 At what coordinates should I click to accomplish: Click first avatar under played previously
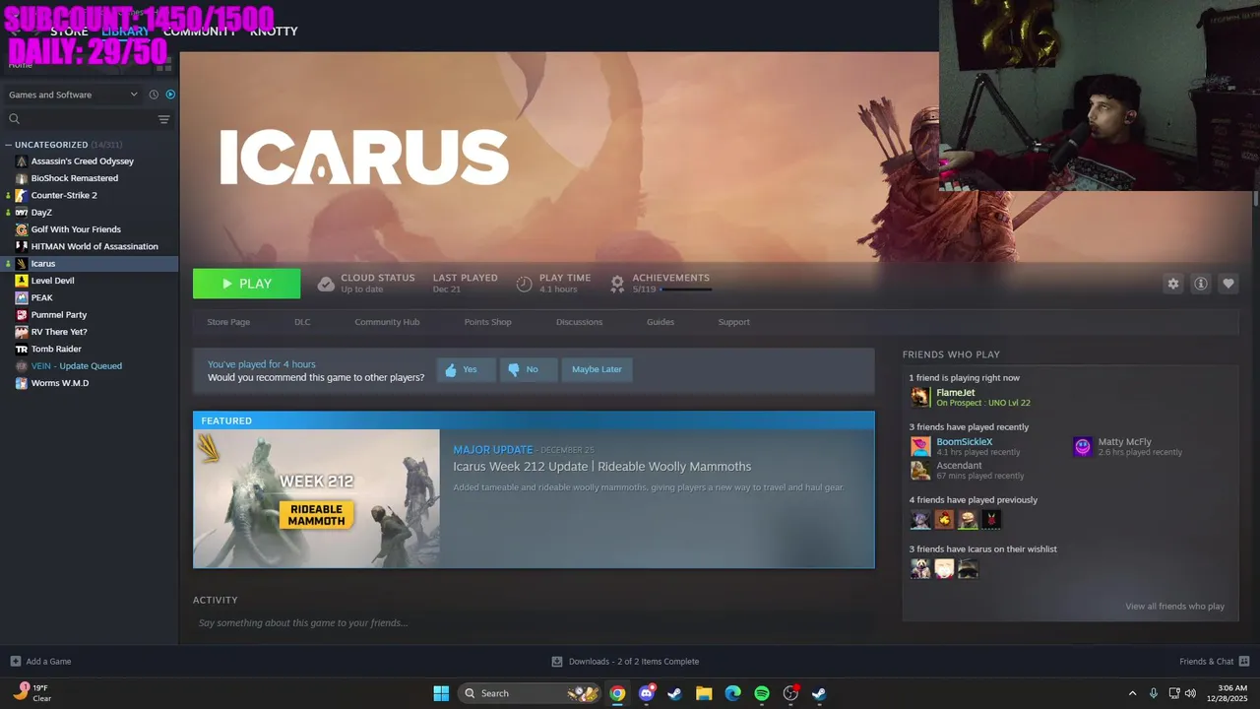point(920,519)
